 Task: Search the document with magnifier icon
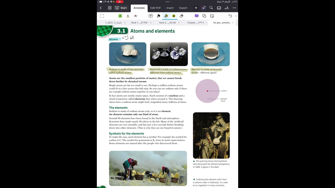(211, 8)
